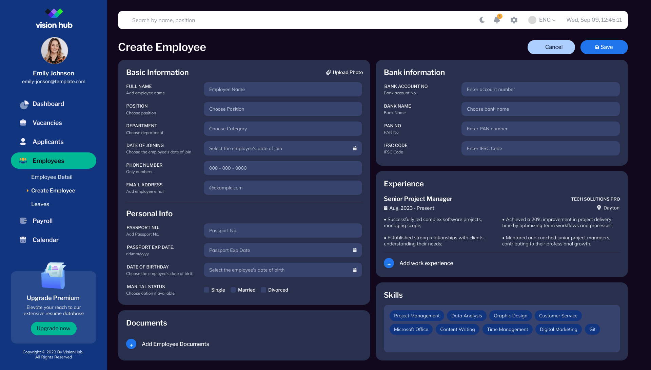651x370 pixels.
Task: Open the Choose Position dropdown
Action: (283, 109)
